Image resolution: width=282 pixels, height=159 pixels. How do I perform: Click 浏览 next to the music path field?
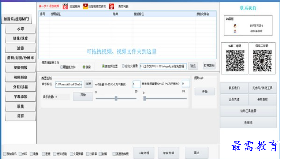[x=88, y=83]
